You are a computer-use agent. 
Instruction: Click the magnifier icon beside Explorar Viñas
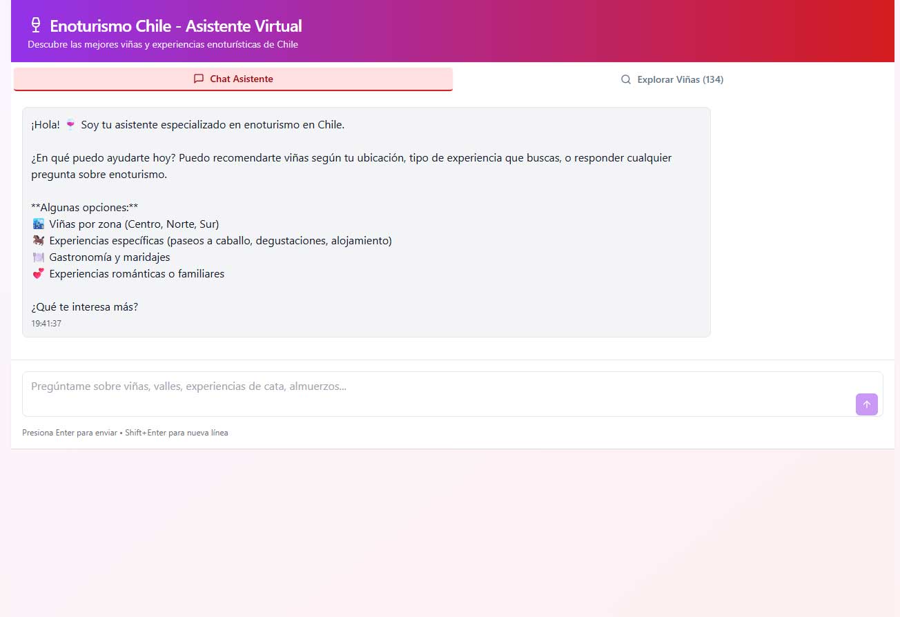pyautogui.click(x=626, y=79)
